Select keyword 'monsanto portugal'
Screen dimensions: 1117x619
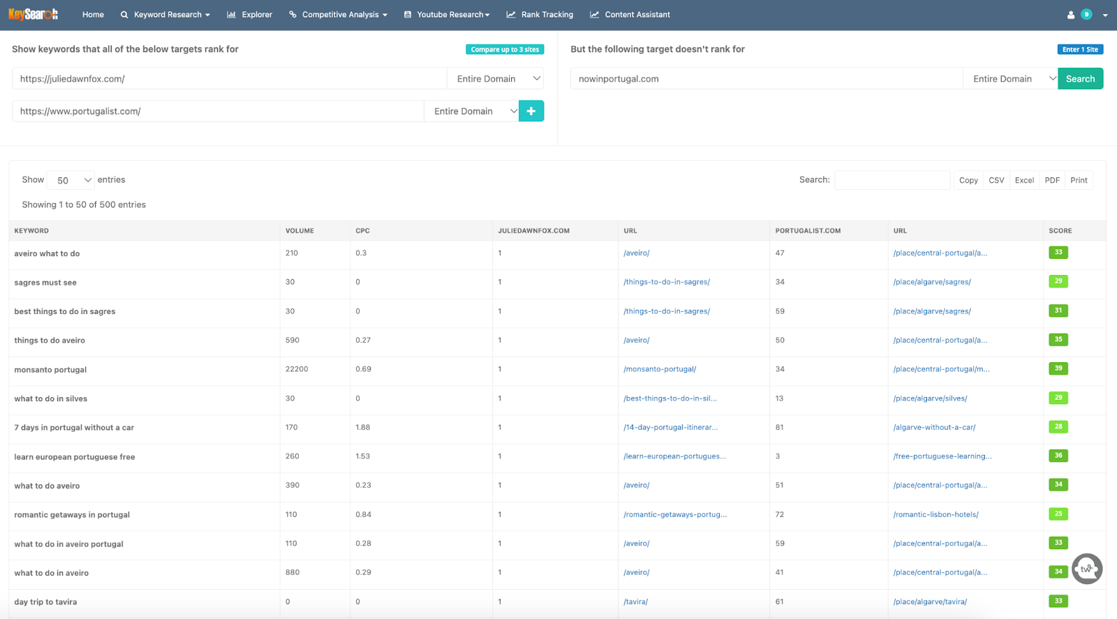tap(50, 370)
